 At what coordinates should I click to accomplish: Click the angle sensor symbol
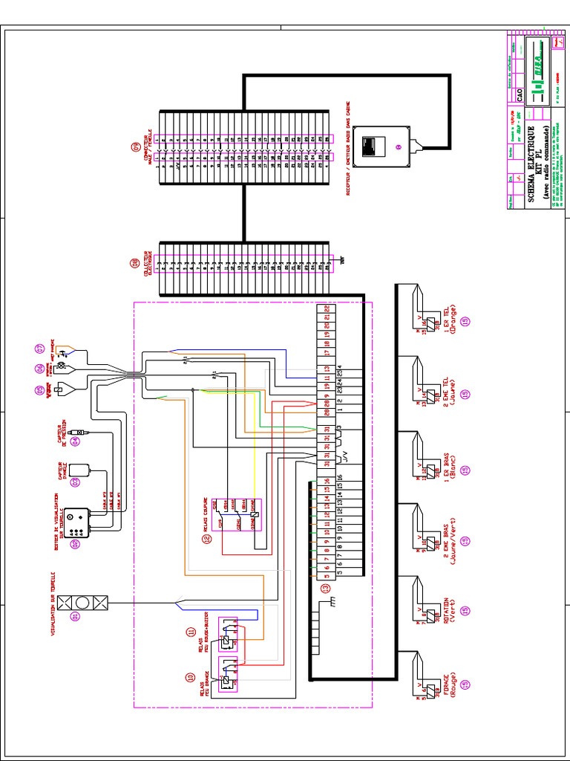pos(79,470)
